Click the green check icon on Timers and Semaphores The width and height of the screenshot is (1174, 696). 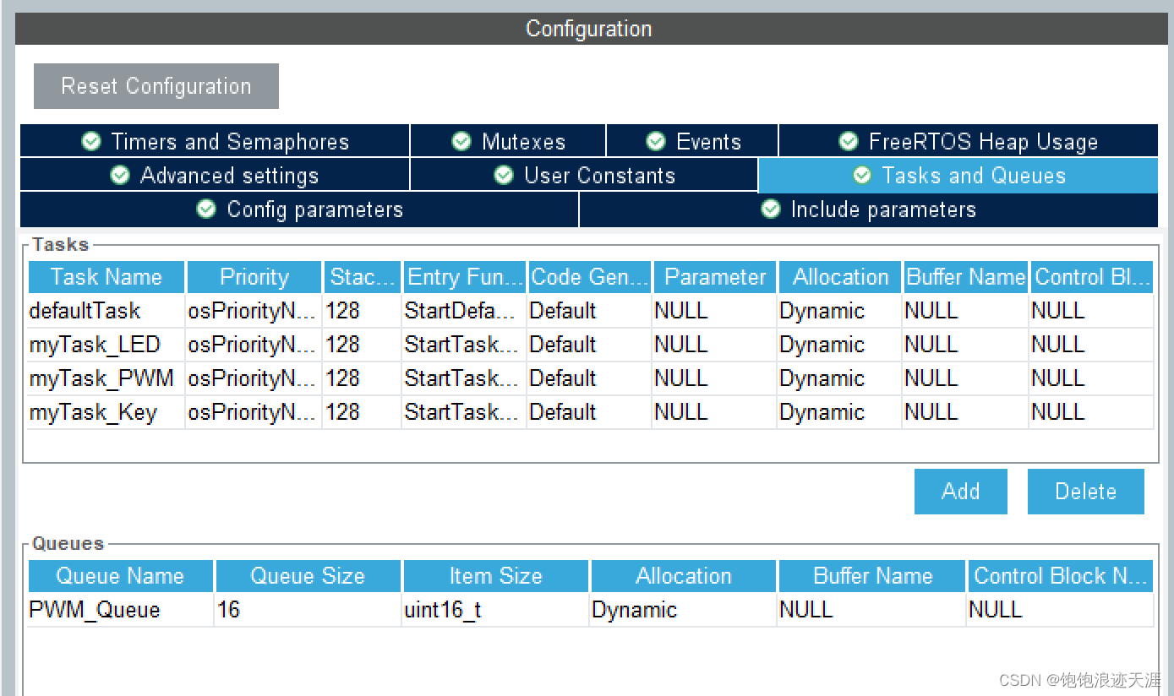point(91,141)
